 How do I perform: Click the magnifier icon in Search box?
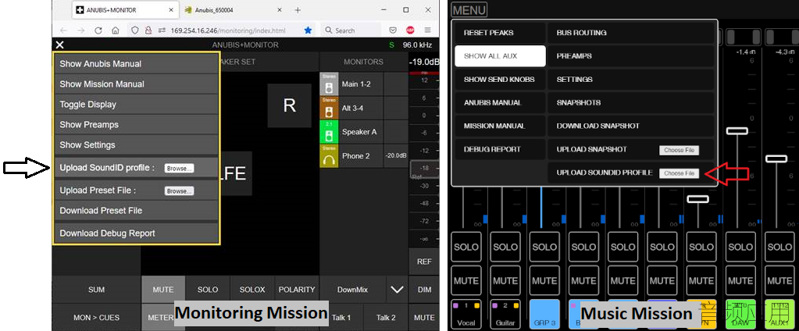329,30
